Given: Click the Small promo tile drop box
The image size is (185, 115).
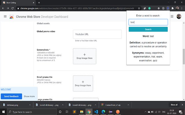Looking at the screenshot, I should (83, 83).
